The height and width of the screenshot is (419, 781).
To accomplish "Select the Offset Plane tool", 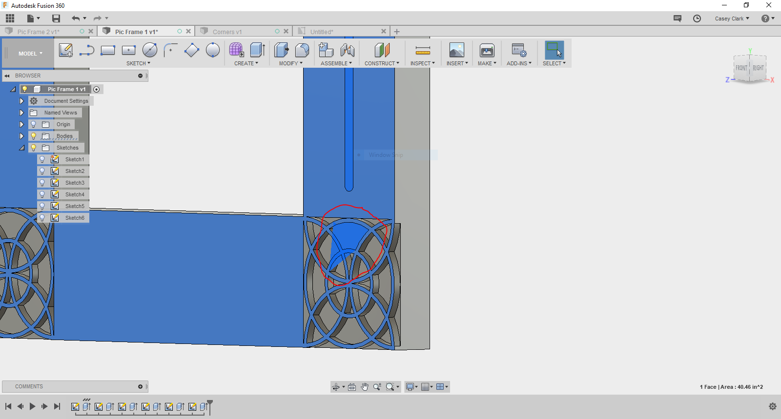I will (382, 50).
